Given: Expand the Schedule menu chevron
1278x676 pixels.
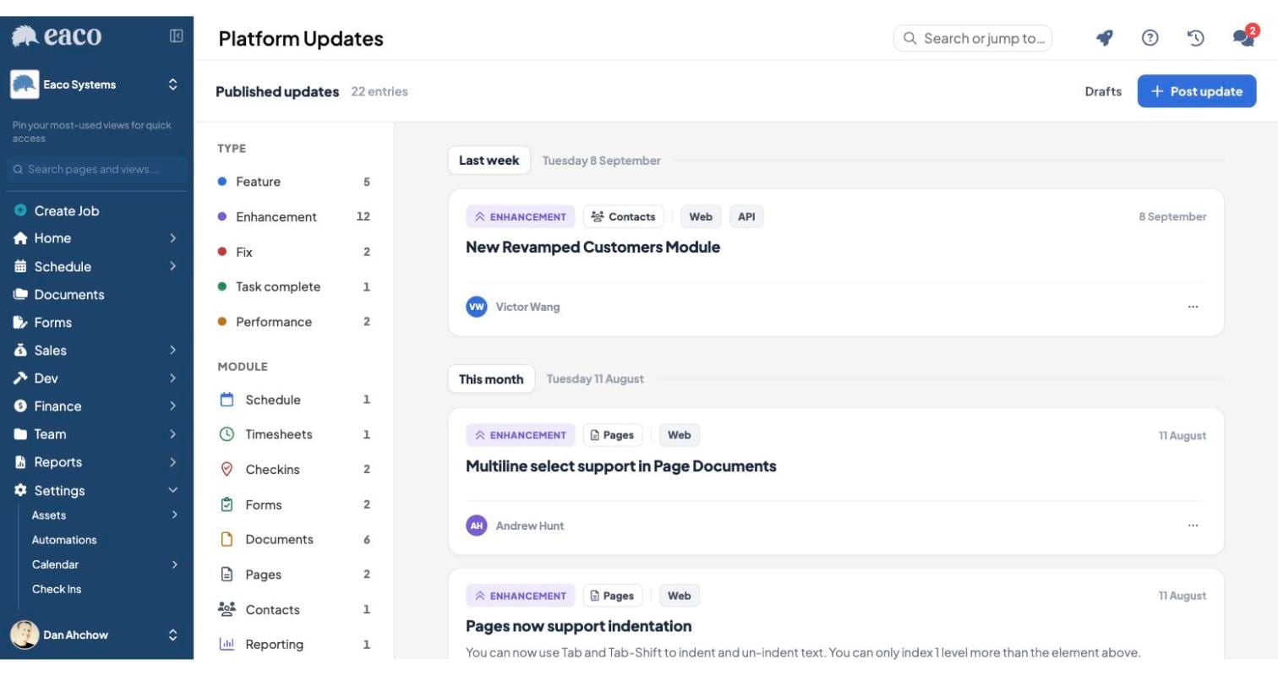Looking at the screenshot, I should (172, 266).
